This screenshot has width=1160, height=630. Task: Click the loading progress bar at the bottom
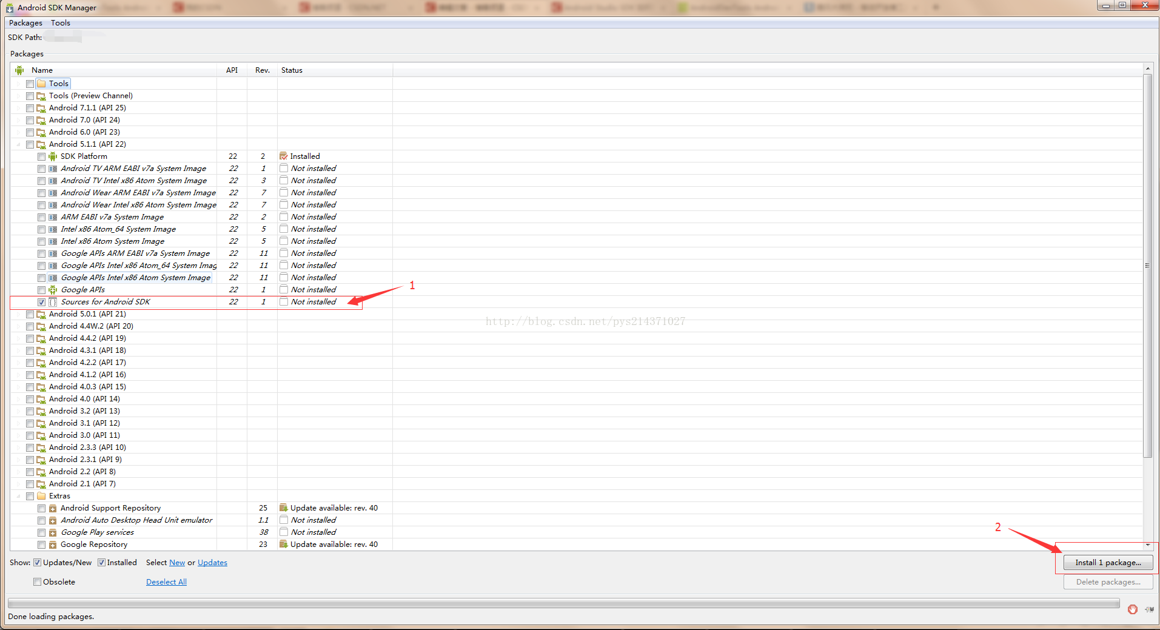click(563, 603)
